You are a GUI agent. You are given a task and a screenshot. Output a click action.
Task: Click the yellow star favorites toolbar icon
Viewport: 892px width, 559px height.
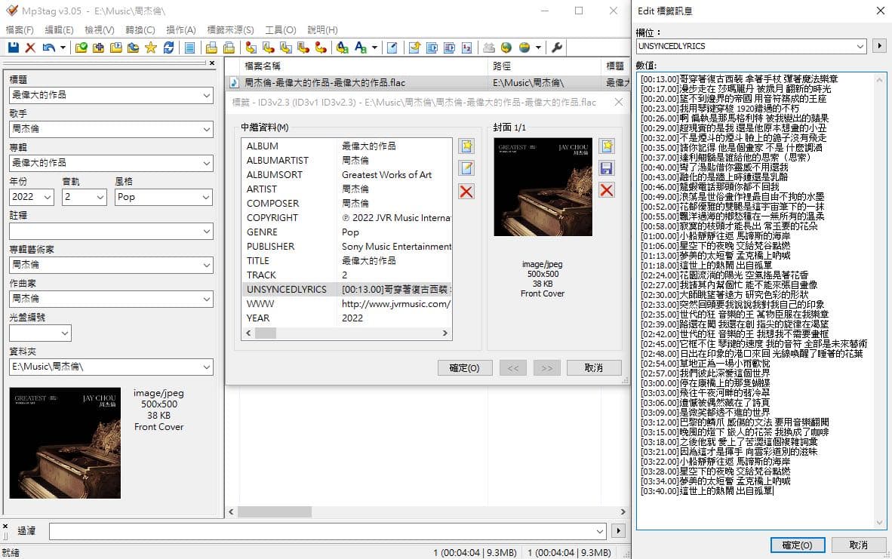click(x=150, y=48)
